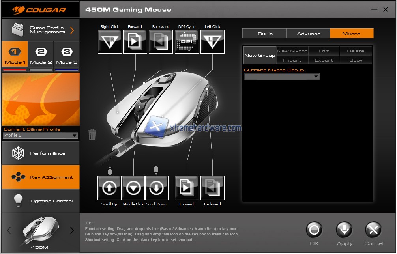This screenshot has width=397, height=254.
Task: Click the Right Click key assignment icon
Action: 110,41
